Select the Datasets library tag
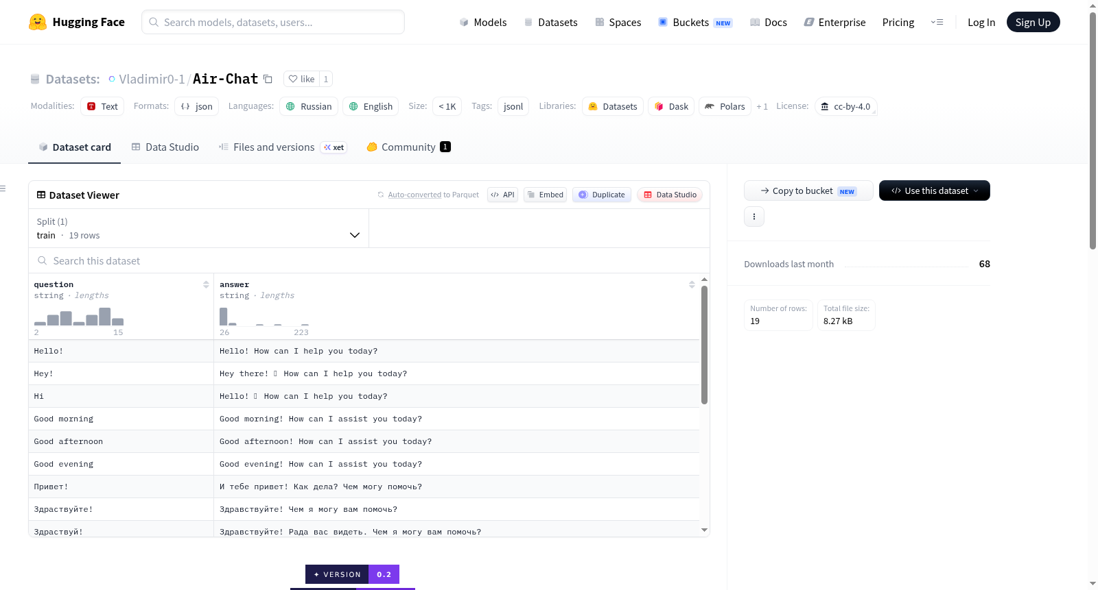The image size is (1098, 590). [613, 106]
